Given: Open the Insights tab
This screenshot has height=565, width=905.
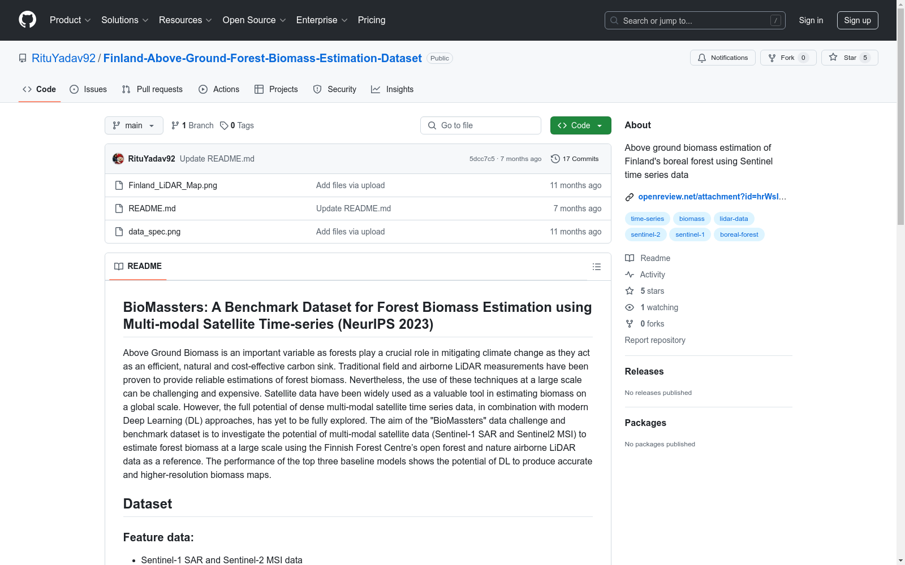Looking at the screenshot, I should coord(393,89).
